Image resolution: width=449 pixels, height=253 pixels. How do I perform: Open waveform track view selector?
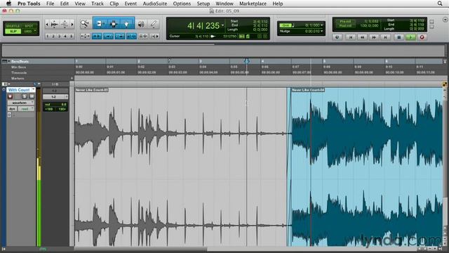click(20, 103)
